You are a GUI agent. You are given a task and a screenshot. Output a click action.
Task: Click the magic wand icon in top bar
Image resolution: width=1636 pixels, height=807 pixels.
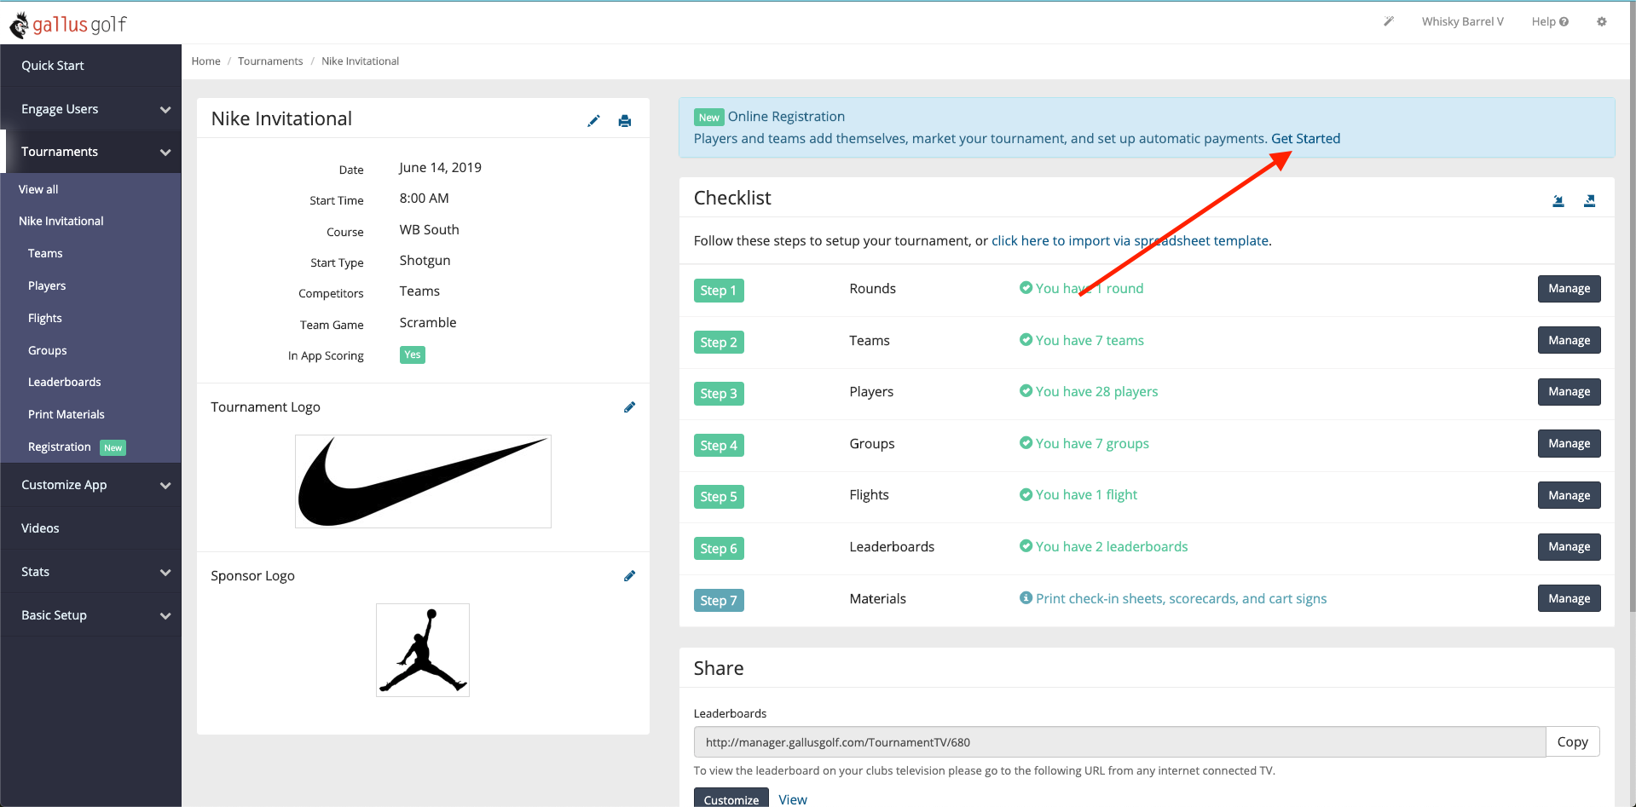point(1389,21)
